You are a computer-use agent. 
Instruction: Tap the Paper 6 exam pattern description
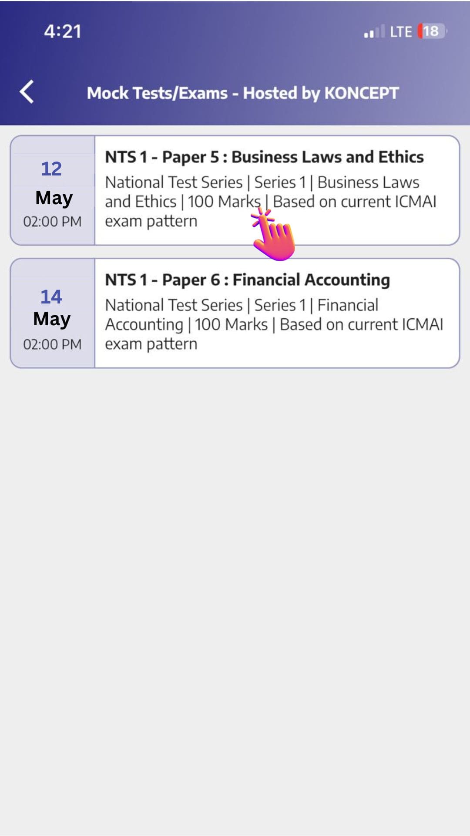click(x=273, y=324)
